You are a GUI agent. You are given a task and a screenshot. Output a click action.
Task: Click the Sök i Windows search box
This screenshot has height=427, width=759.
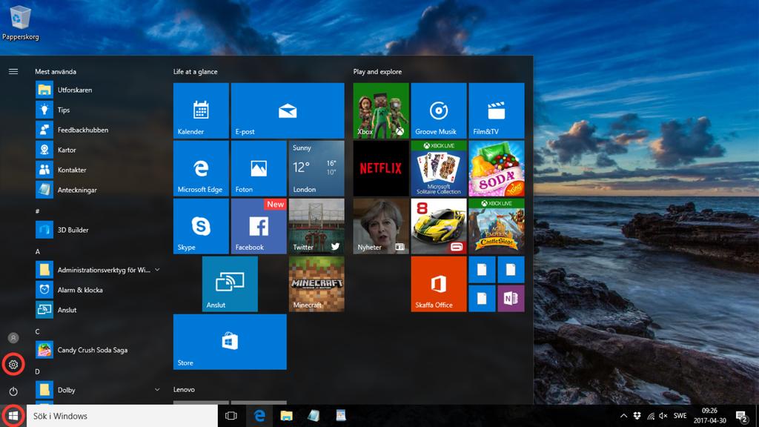(x=122, y=416)
